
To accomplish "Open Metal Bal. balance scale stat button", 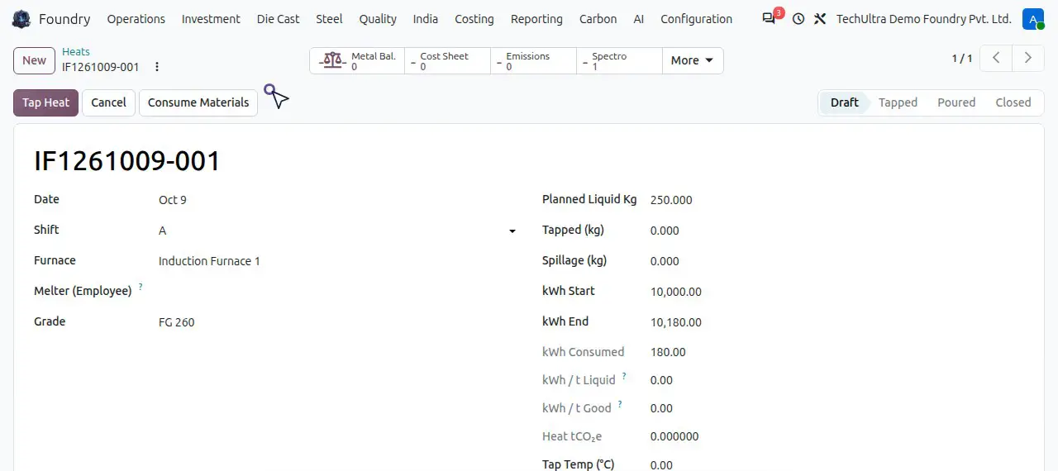I will coord(357,60).
